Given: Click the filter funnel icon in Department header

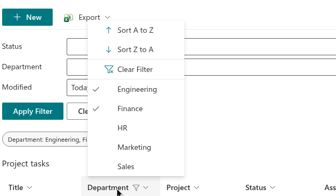Looking at the screenshot, I should [136, 187].
